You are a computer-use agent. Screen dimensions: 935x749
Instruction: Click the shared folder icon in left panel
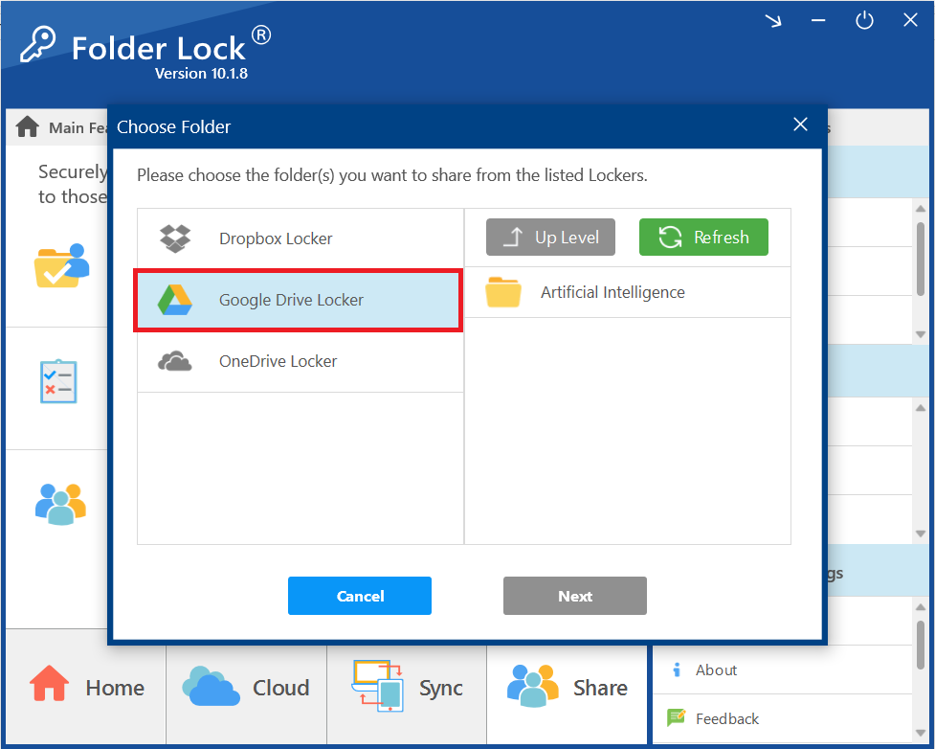(62, 265)
